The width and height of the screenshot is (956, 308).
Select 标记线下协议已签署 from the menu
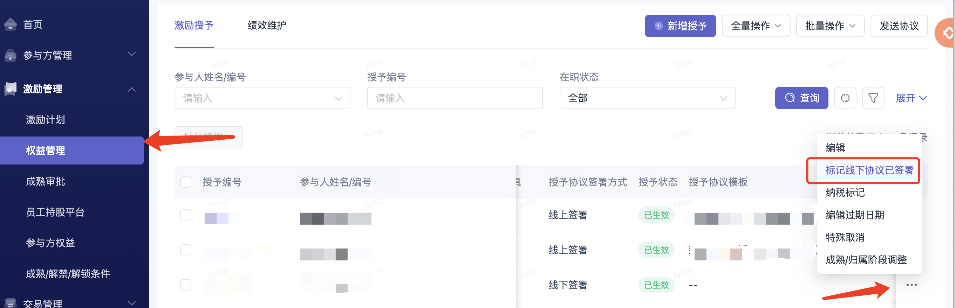869,170
